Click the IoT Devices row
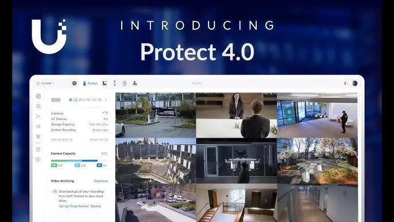Viewport: 394px width, 222px height. pos(79,119)
